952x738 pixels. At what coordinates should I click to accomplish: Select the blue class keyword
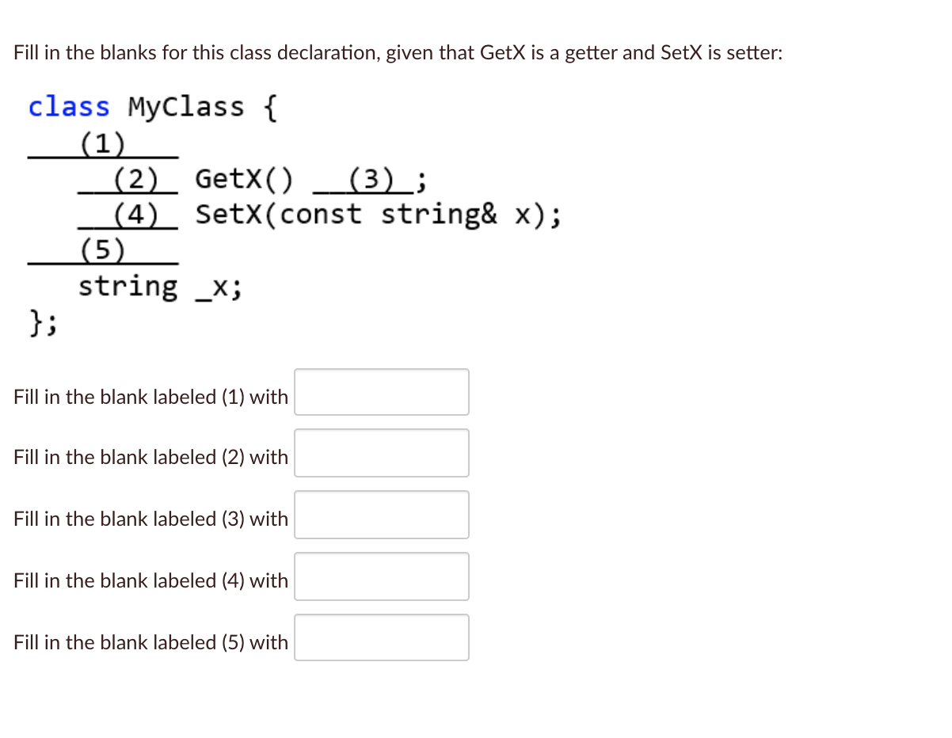point(68,106)
